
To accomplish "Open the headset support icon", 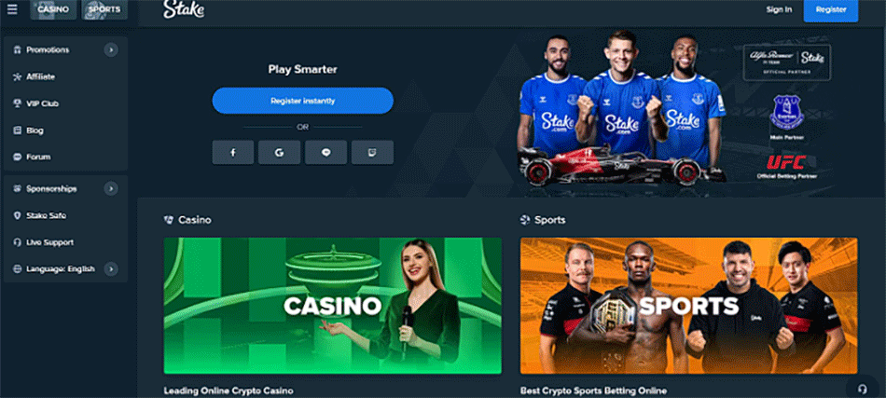I will tap(863, 389).
